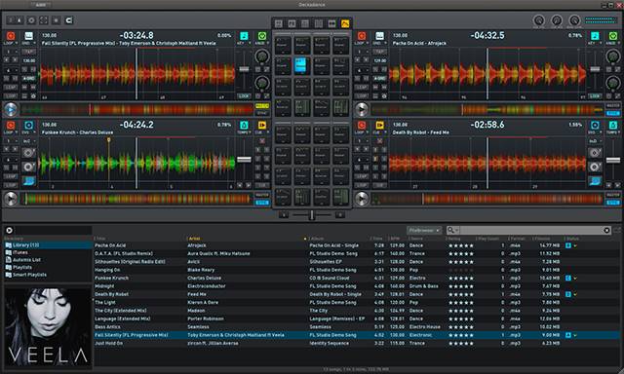
Task: Play the Pacha On Acid deck
Action: click(x=362, y=109)
